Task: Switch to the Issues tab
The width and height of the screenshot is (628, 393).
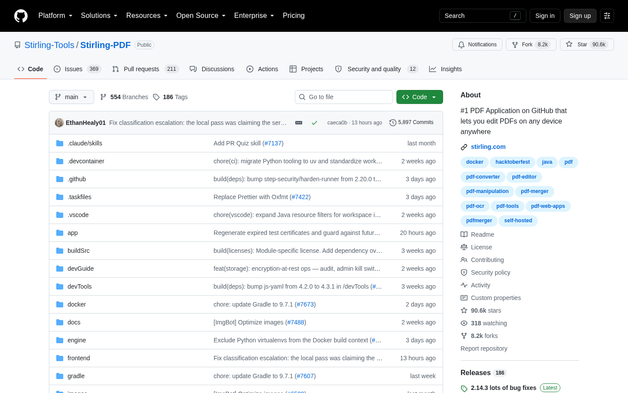Action: pos(78,69)
